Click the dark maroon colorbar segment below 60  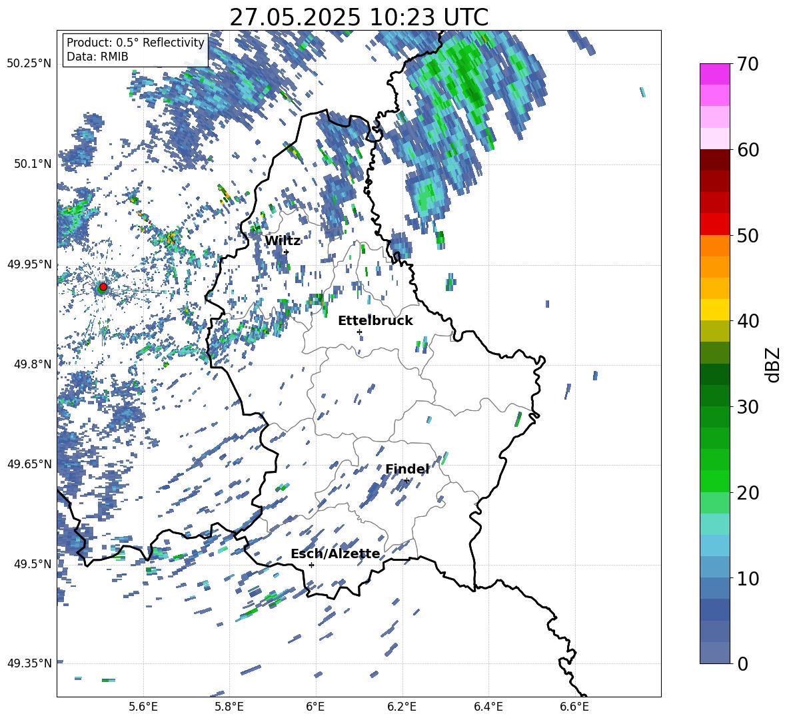714,159
